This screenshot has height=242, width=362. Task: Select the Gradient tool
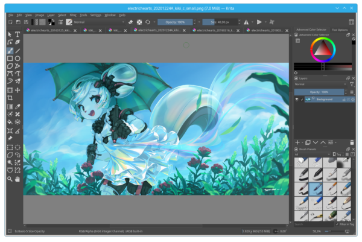click(10, 106)
